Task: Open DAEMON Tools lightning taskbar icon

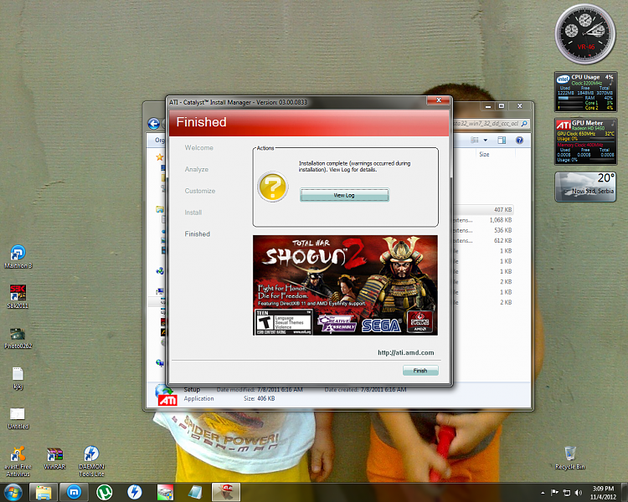Action: point(135,492)
